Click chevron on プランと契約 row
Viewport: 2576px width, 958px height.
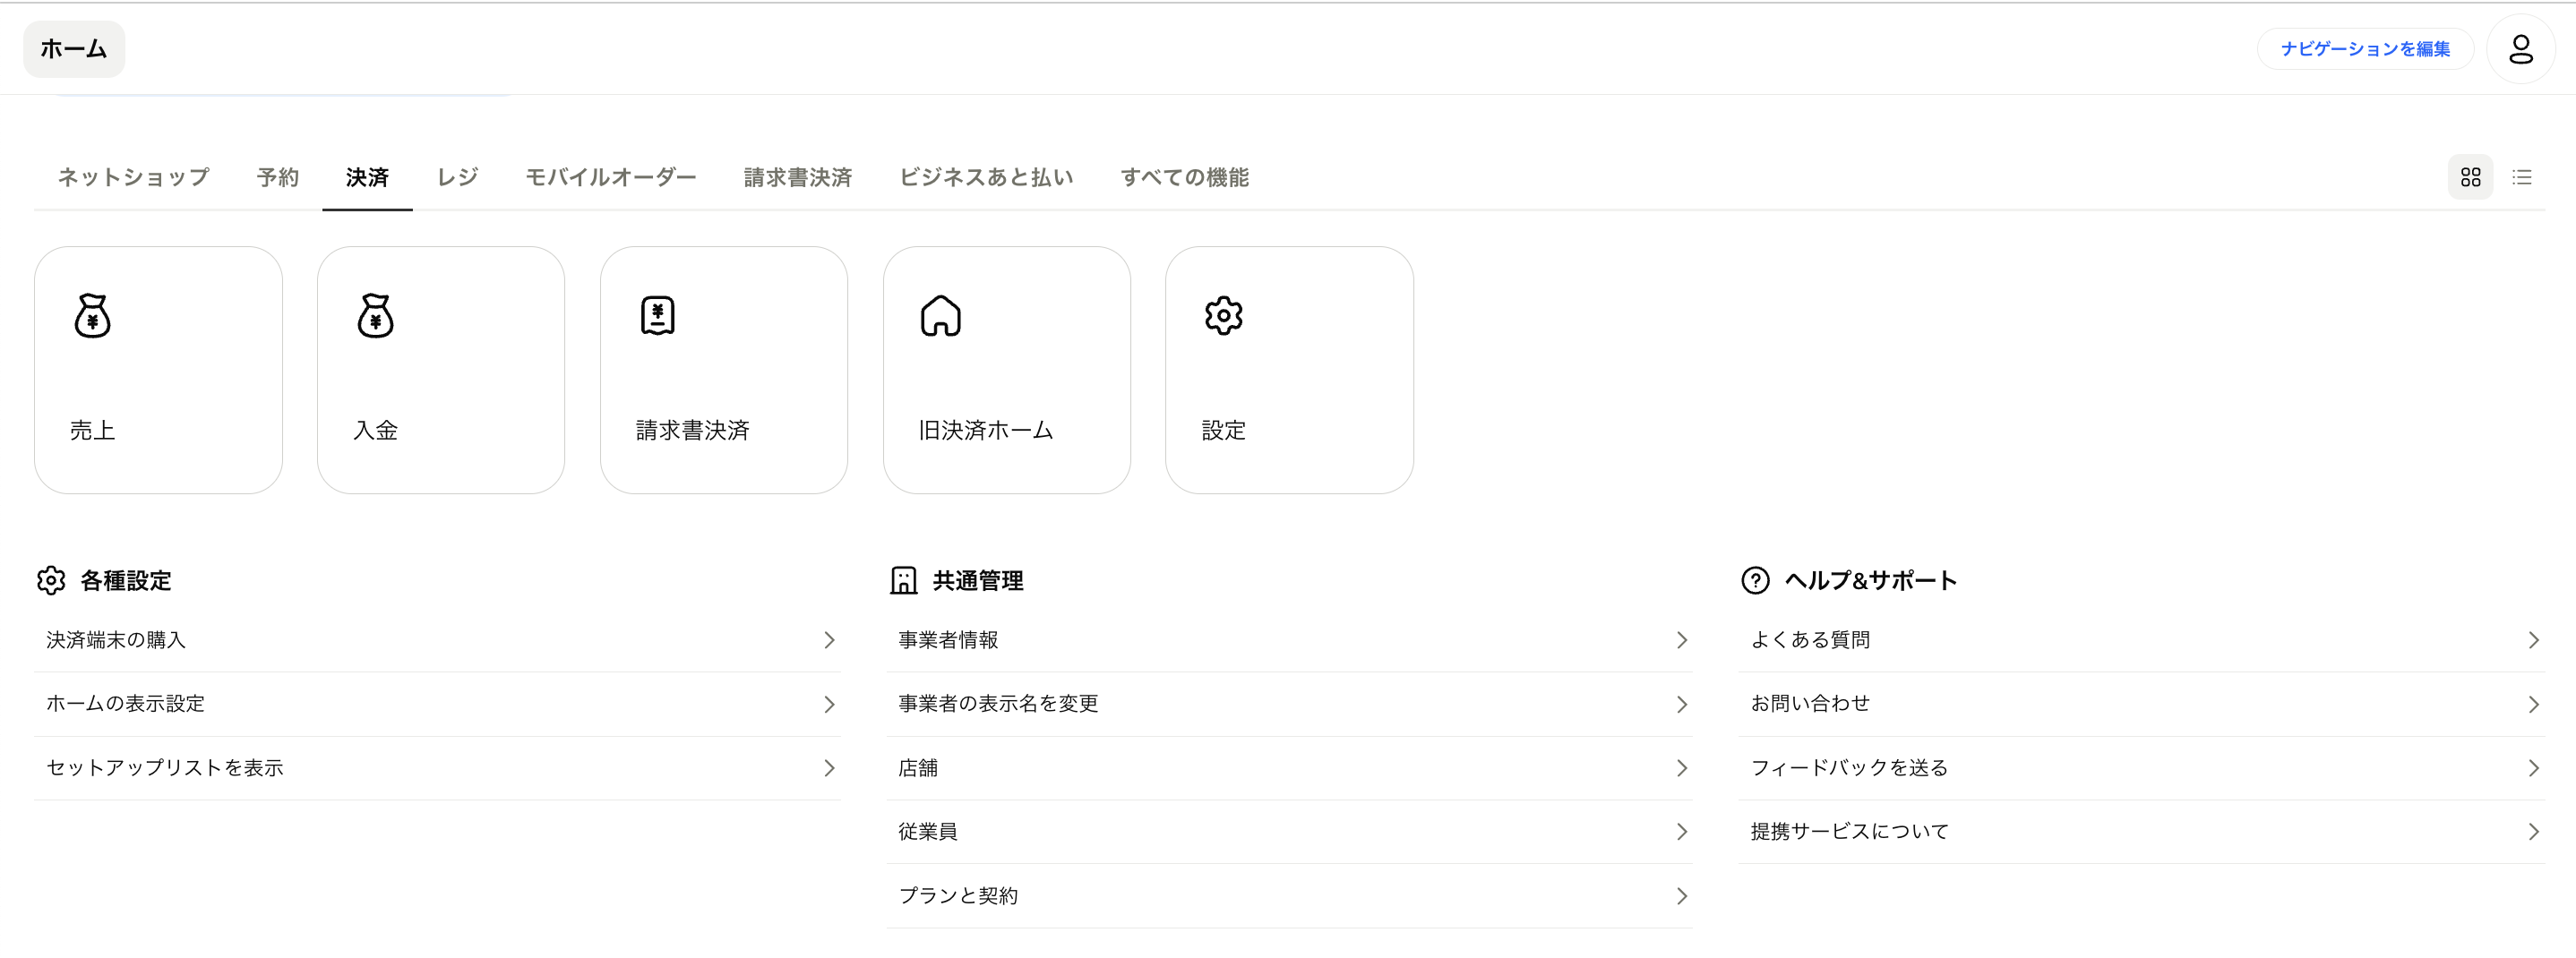coord(1682,896)
